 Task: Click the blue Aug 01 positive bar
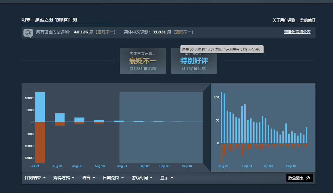point(60,117)
